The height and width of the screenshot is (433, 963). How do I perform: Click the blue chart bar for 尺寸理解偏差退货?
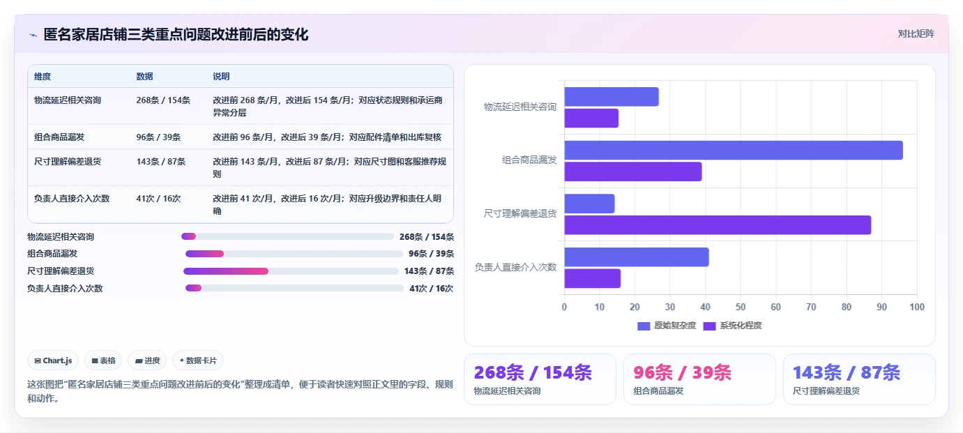click(589, 204)
